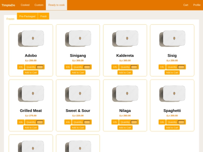The height and width of the screenshot is (152, 203).
Task: Switch to the Frozen tab
Action: (11, 19)
